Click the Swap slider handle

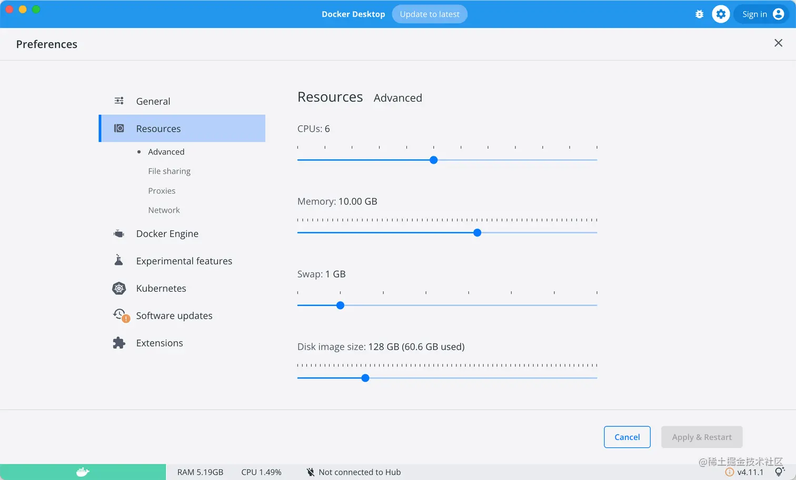(340, 305)
